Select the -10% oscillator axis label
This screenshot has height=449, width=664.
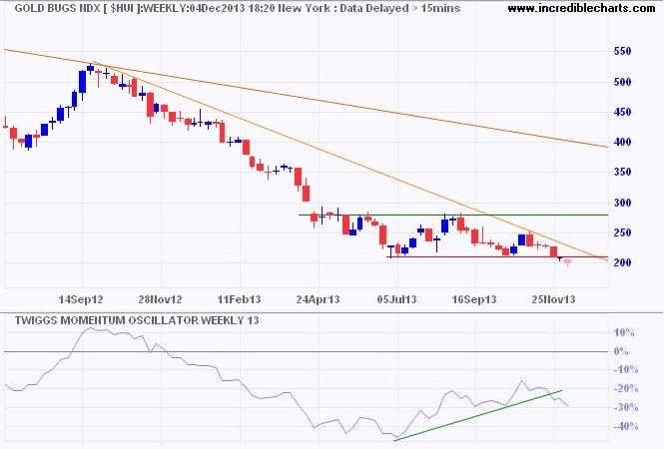[x=625, y=370]
